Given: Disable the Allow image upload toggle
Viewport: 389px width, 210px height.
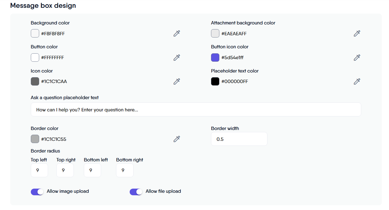Looking at the screenshot, I should pyautogui.click(x=37, y=192).
